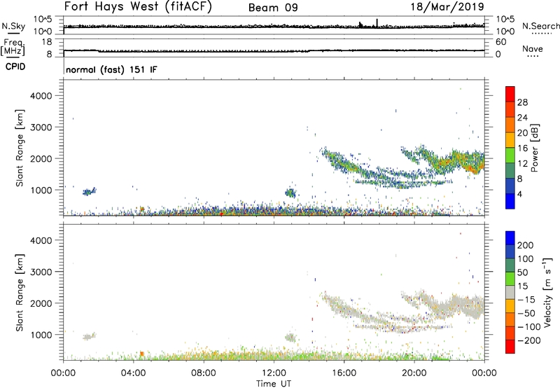Click the "12:00" time tick label
The width and height of the screenshot is (560, 388).
[274, 373]
